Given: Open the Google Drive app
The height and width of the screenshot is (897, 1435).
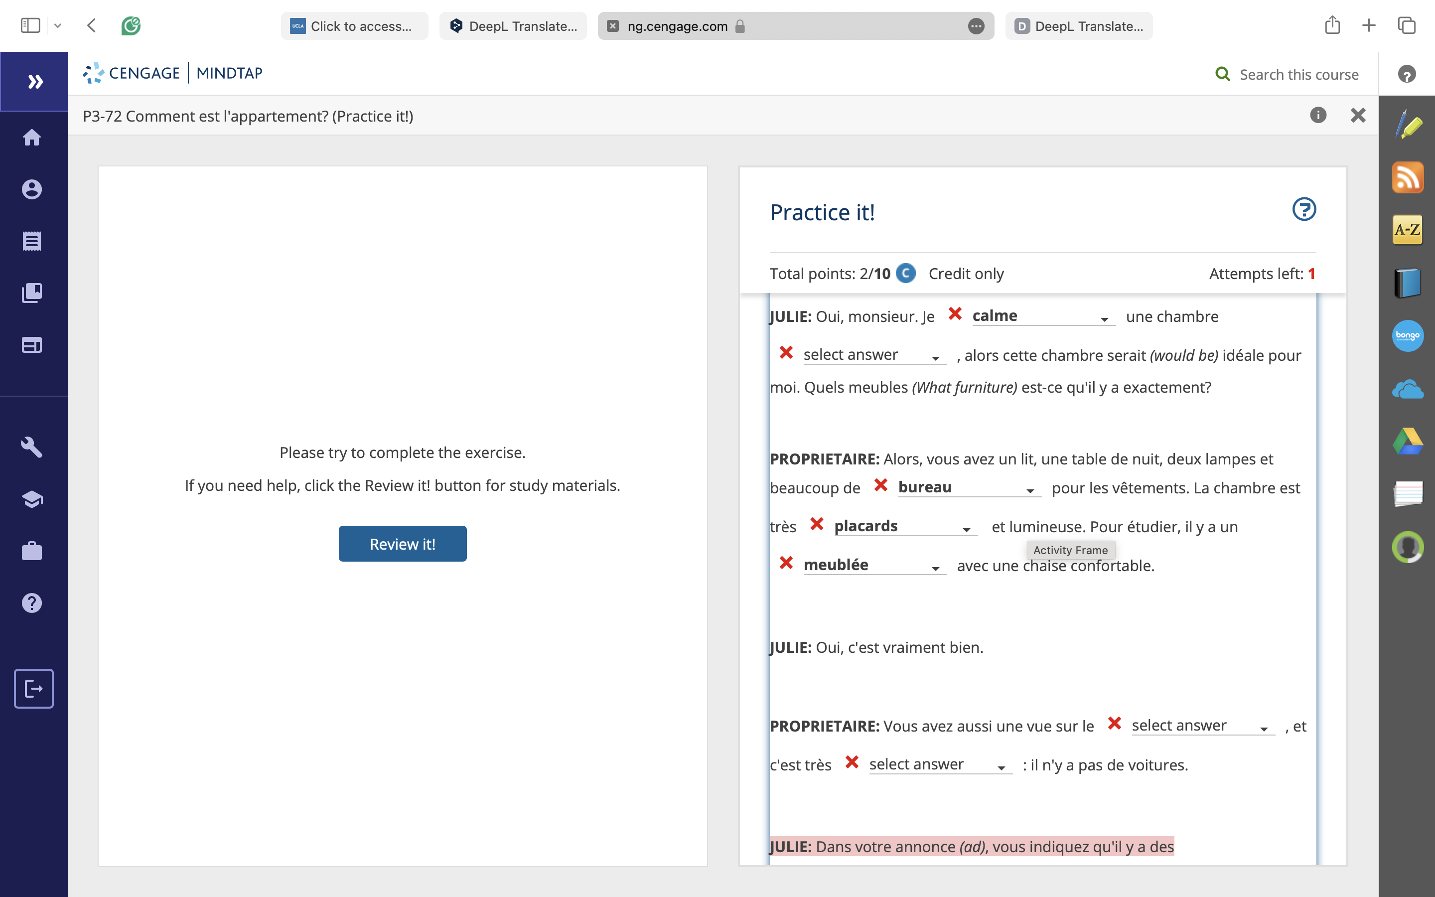Looking at the screenshot, I should pyautogui.click(x=1408, y=442).
